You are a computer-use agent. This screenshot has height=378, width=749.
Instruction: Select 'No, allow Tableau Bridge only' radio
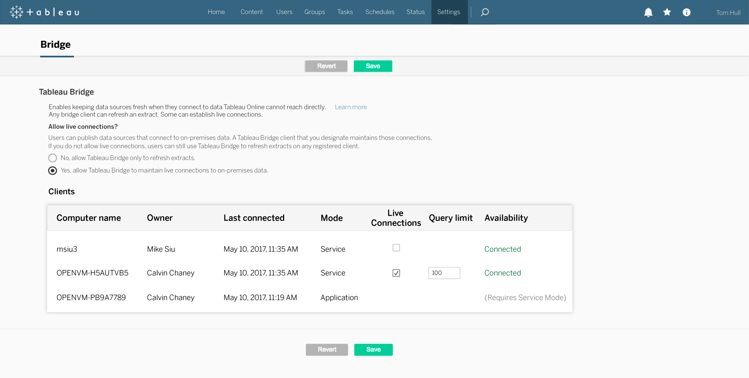[x=52, y=158]
